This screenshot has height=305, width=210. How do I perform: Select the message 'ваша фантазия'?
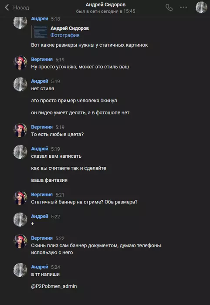click(x=49, y=180)
